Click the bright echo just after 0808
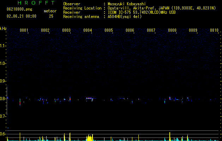The image size is (222, 141). coord(170,98)
